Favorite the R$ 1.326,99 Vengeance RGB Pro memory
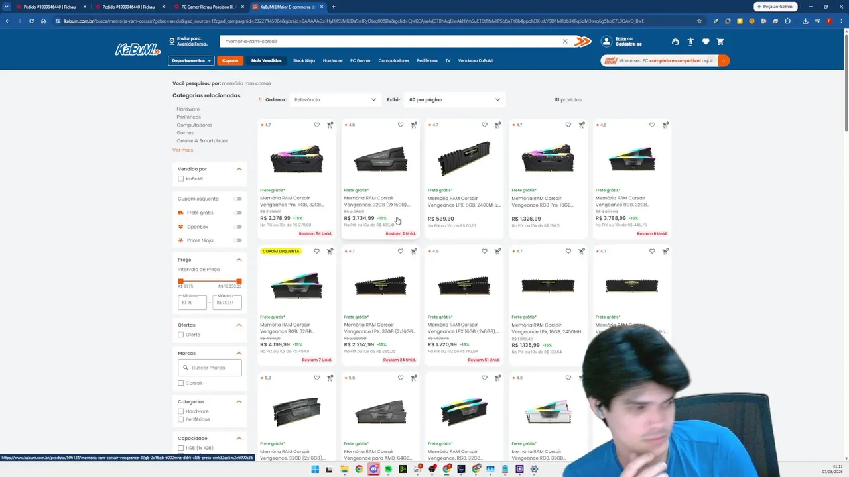The height and width of the screenshot is (477, 849). tap(568, 125)
